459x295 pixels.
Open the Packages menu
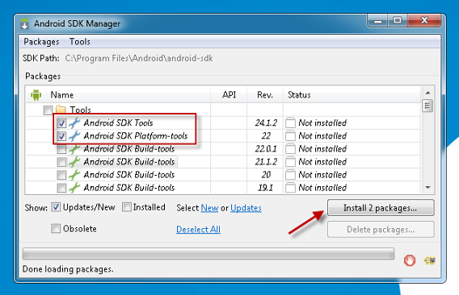41,42
